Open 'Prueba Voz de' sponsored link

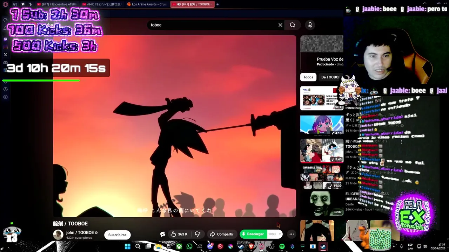[x=330, y=59]
